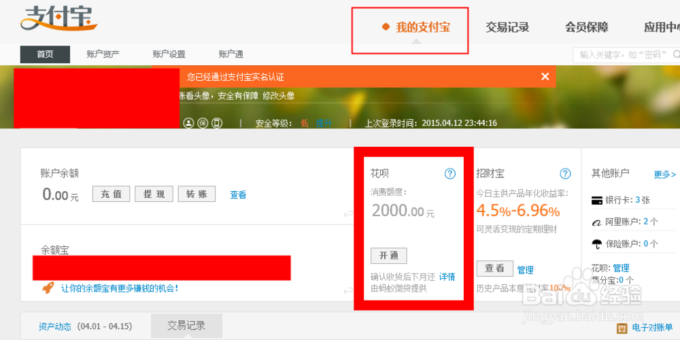This screenshot has width=680, height=340.
Task: Select the 账户资产 sub-navigation tab
Action: click(x=103, y=54)
